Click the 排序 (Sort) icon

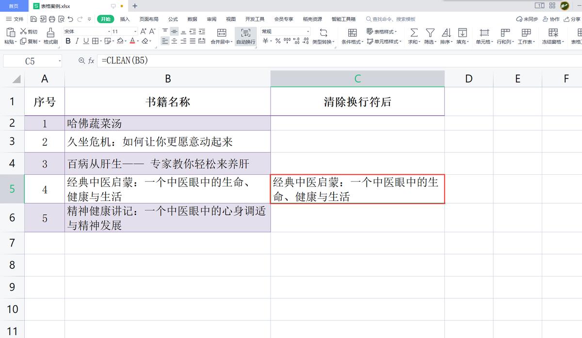446,34
